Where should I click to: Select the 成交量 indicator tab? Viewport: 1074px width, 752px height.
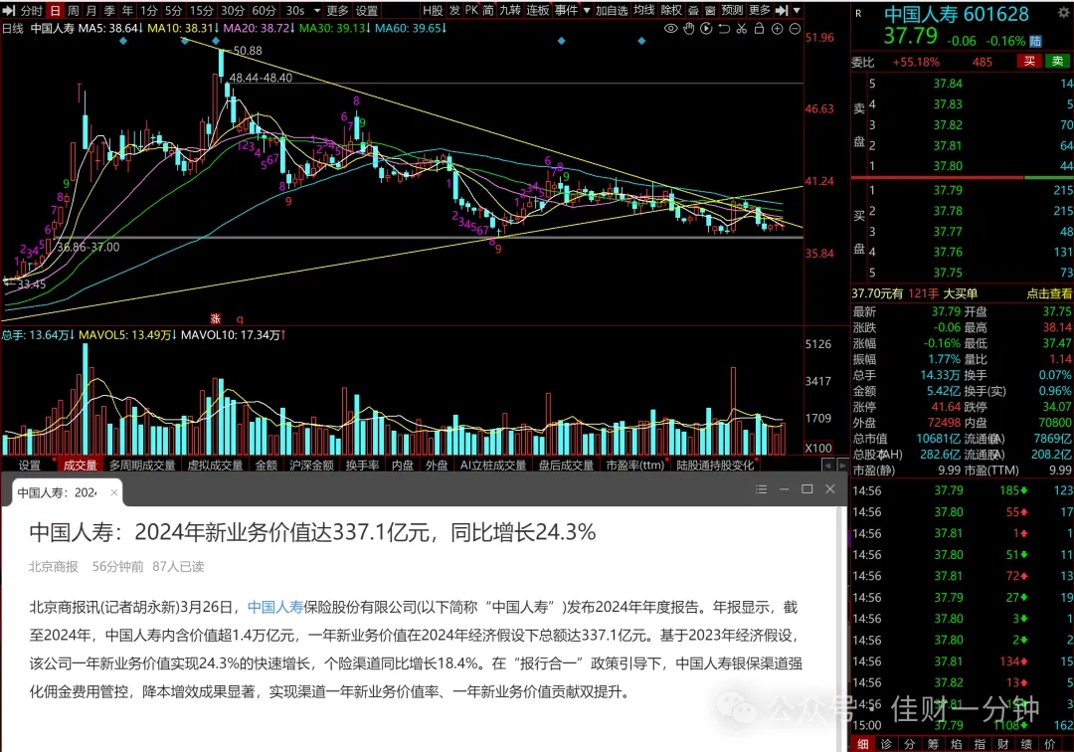click(x=81, y=466)
